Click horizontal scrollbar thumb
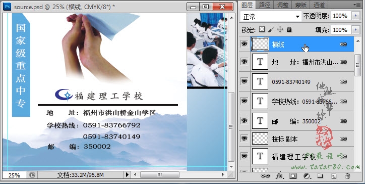This screenshot has width=365, height=184. click(160, 174)
